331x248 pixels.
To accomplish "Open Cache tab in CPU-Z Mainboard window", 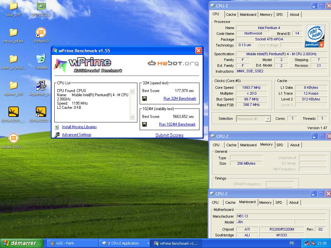I will (230, 202).
